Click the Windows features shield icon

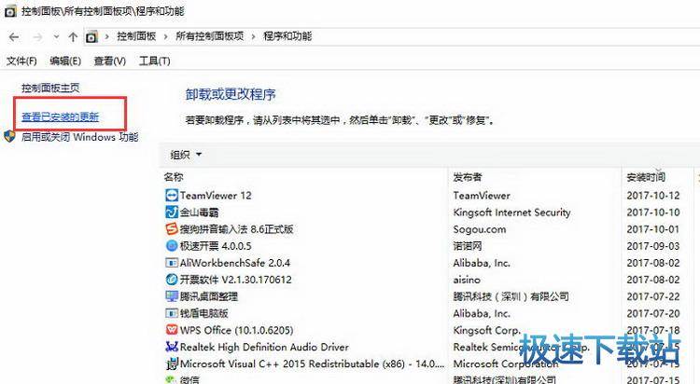pyautogui.click(x=10, y=136)
